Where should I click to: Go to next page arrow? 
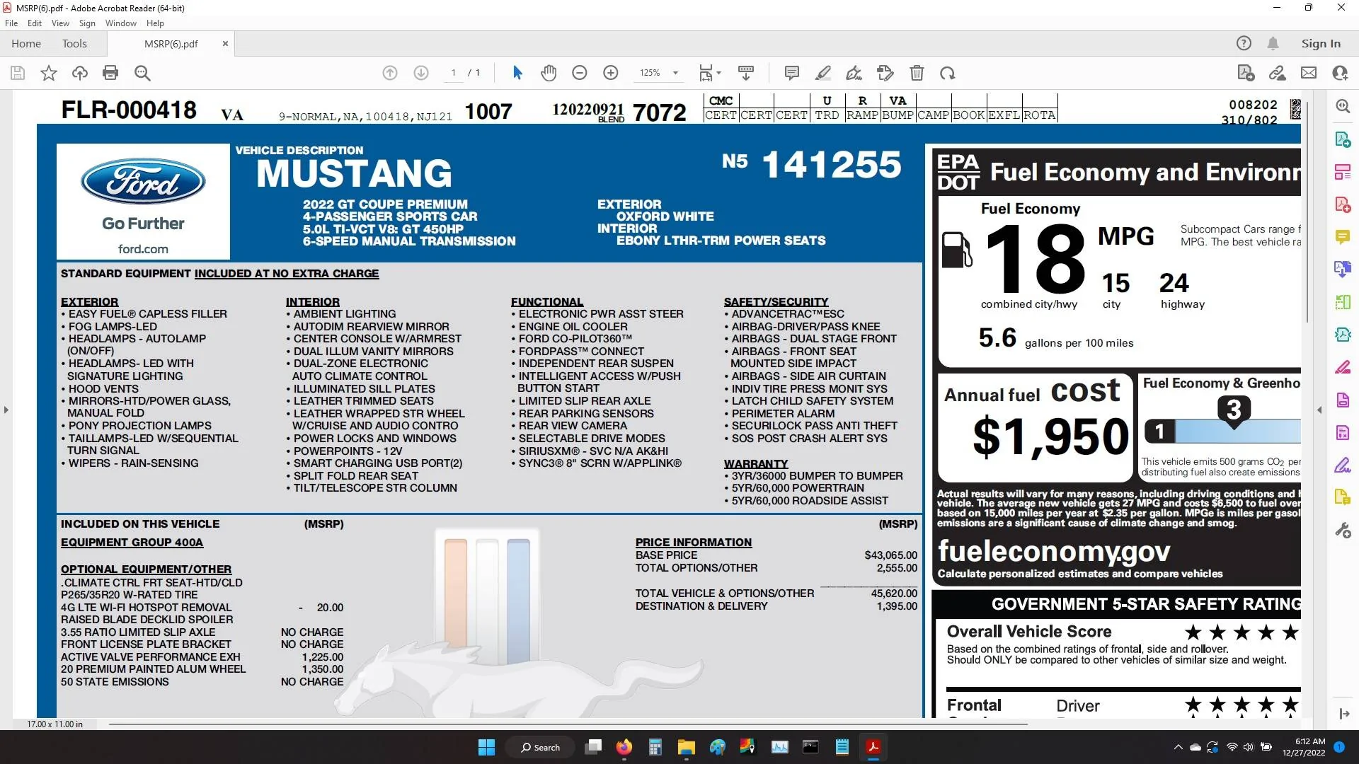pos(421,73)
